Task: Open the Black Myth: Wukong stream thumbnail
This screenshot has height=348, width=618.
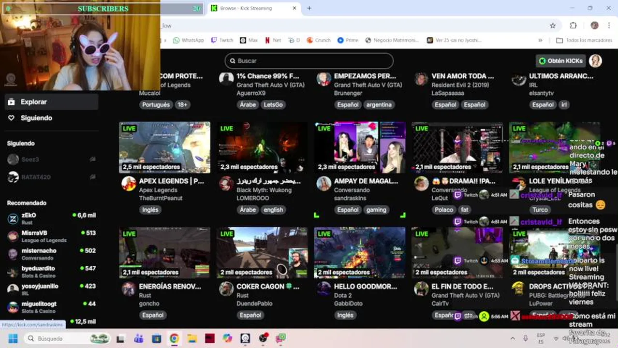Action: coord(262,147)
